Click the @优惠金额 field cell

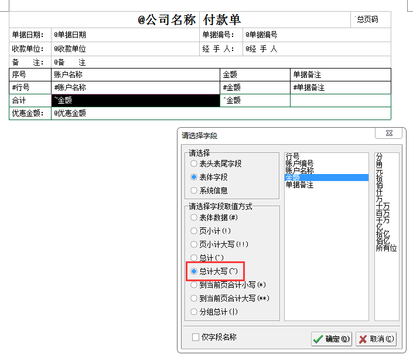coord(221,113)
